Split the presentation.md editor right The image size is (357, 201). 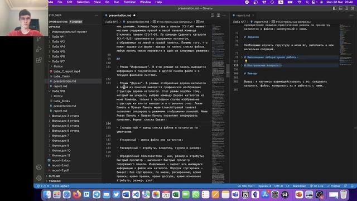[219, 15]
